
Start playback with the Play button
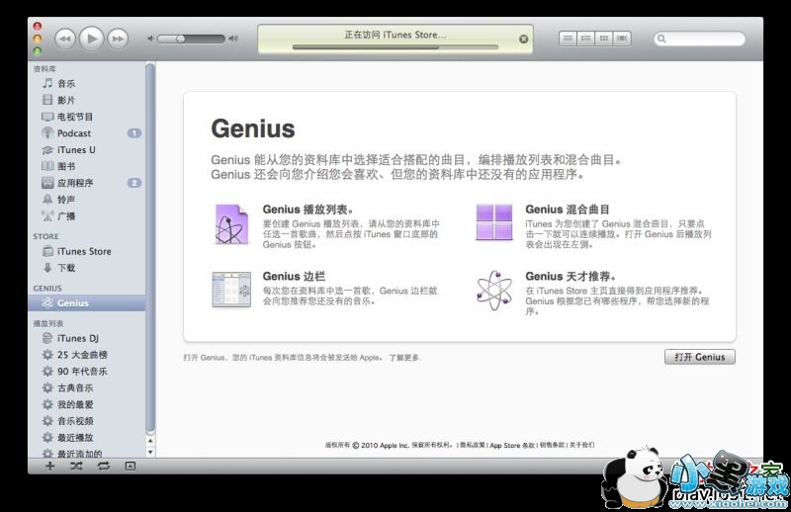(x=91, y=39)
